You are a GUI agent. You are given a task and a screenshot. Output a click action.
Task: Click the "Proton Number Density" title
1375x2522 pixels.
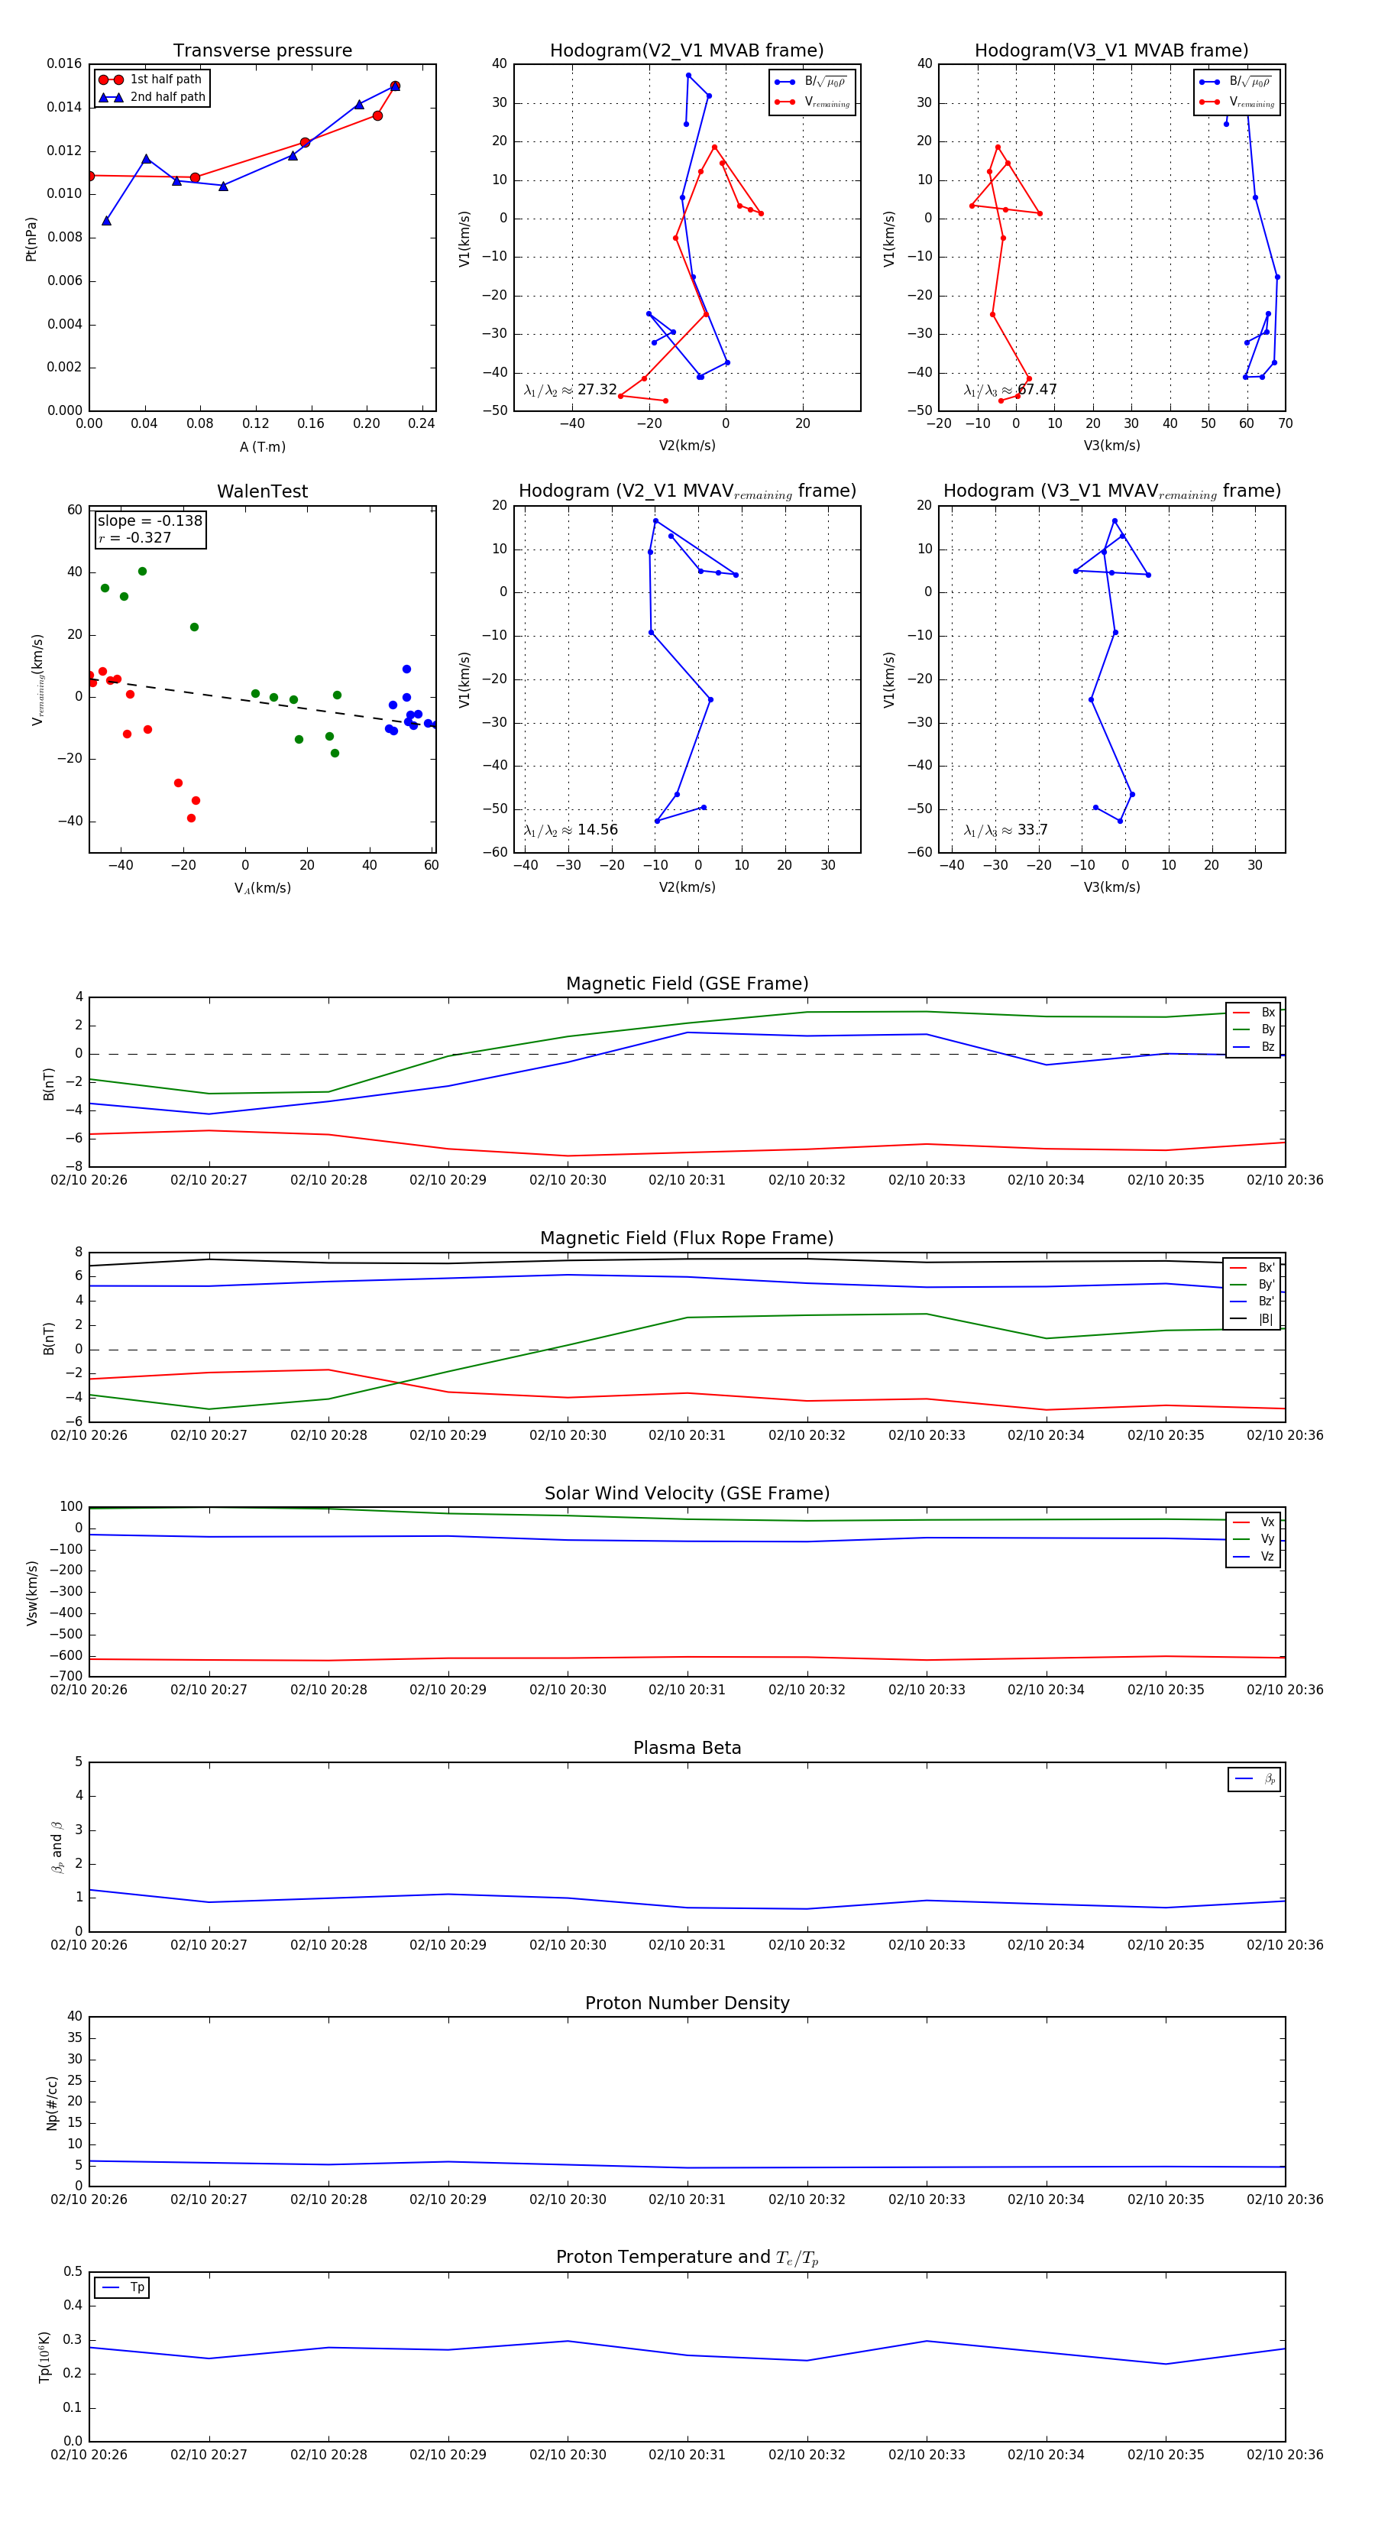coord(687,2003)
